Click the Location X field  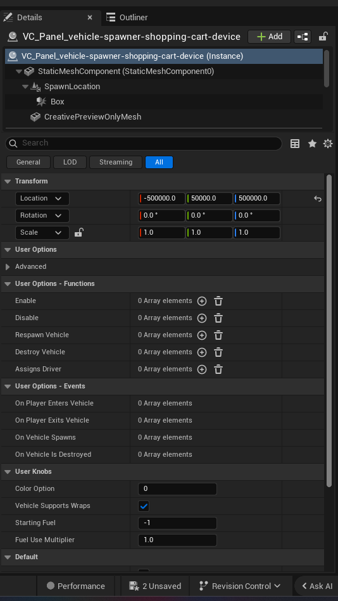(161, 199)
